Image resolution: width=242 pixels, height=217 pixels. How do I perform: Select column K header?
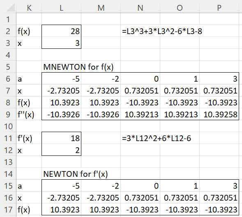(29, 8)
